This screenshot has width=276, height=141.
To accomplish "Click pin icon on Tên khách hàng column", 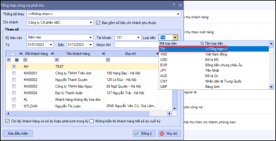I will click(103, 53).
